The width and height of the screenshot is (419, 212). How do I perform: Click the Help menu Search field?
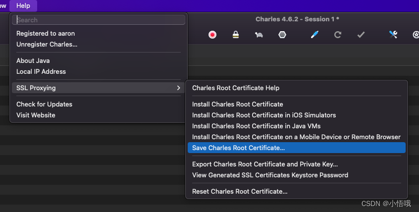pyautogui.click(x=99, y=20)
